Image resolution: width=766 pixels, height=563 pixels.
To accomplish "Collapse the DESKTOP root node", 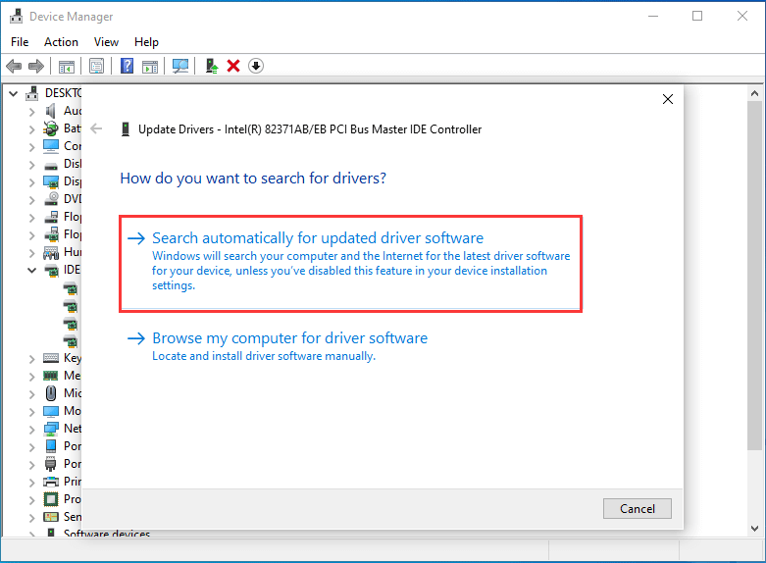I will 14,93.
